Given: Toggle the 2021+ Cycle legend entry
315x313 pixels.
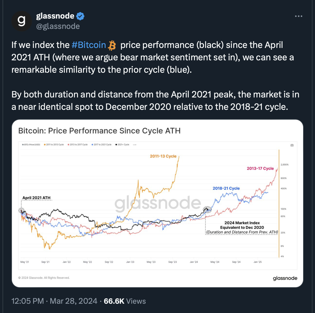Looking at the screenshot, I should [122, 145].
